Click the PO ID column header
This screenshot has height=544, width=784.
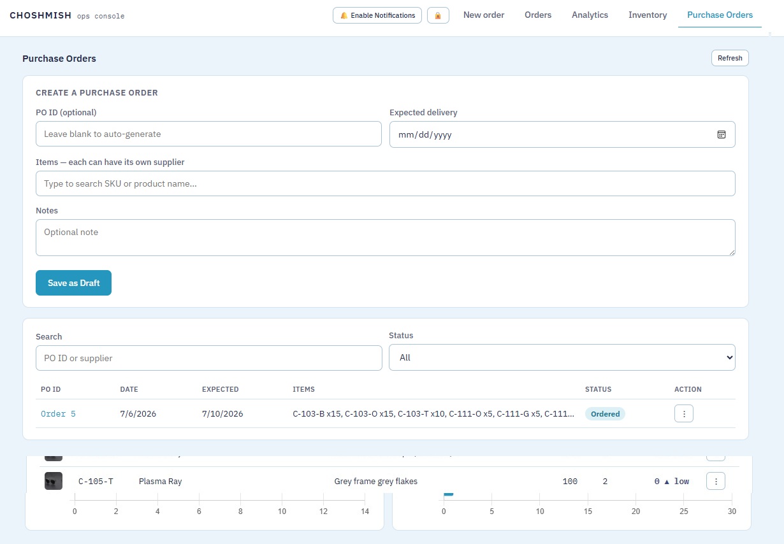pyautogui.click(x=50, y=389)
